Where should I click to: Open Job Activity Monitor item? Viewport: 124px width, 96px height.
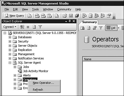(36, 71)
